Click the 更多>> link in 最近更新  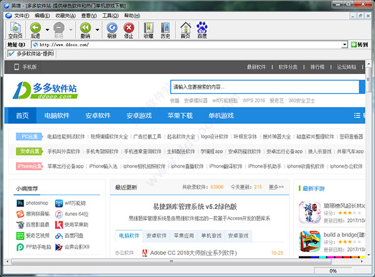pyautogui.click(x=276, y=187)
